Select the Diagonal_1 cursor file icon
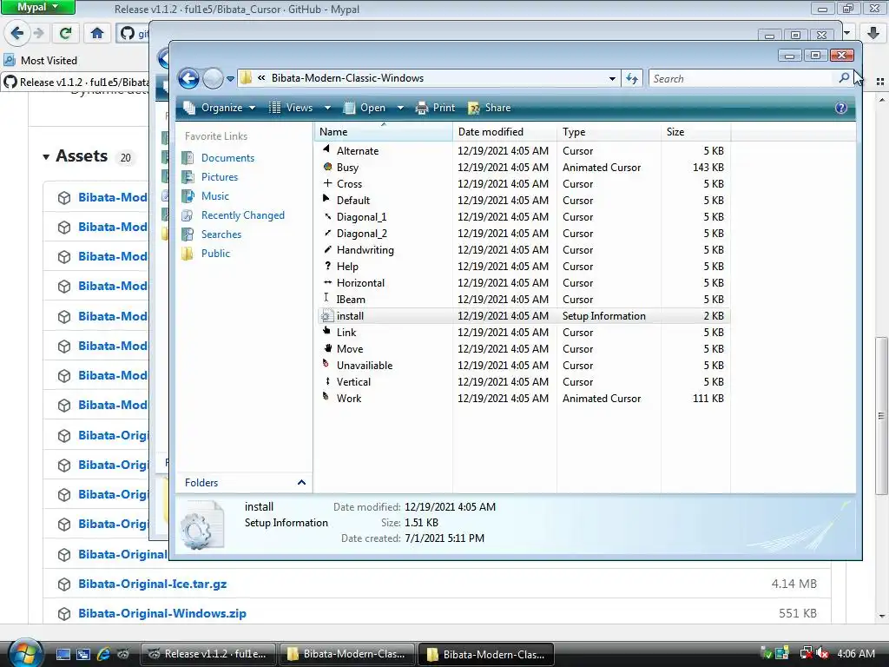Viewport: 889px width, 667px height. [327, 216]
